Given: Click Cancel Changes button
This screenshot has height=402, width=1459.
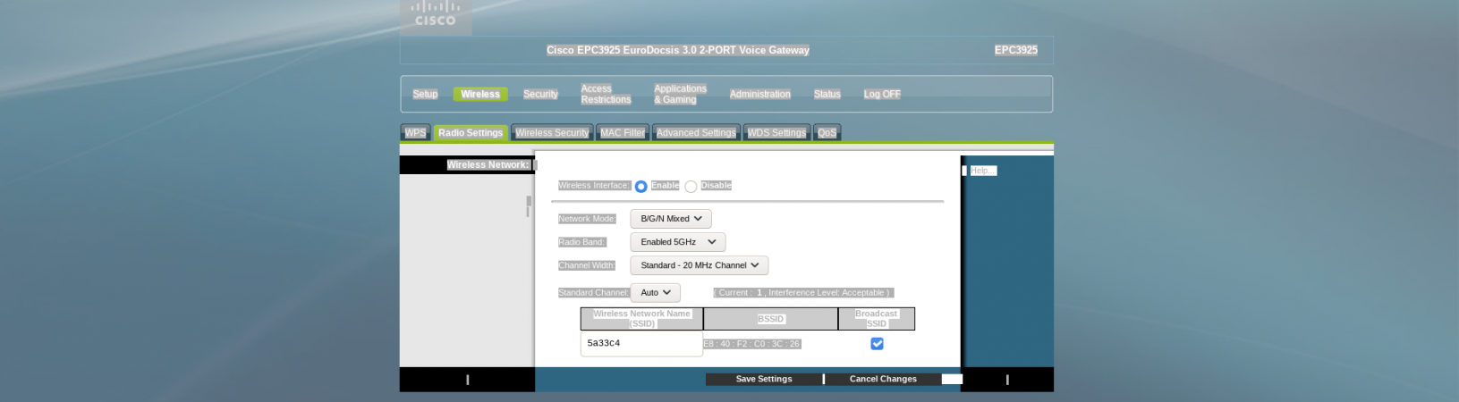Looking at the screenshot, I should 883,379.
